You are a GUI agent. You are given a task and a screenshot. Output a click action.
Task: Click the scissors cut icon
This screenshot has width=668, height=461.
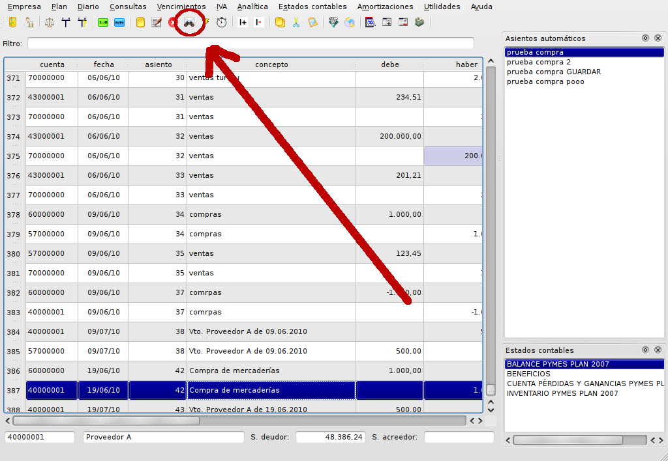[296, 22]
